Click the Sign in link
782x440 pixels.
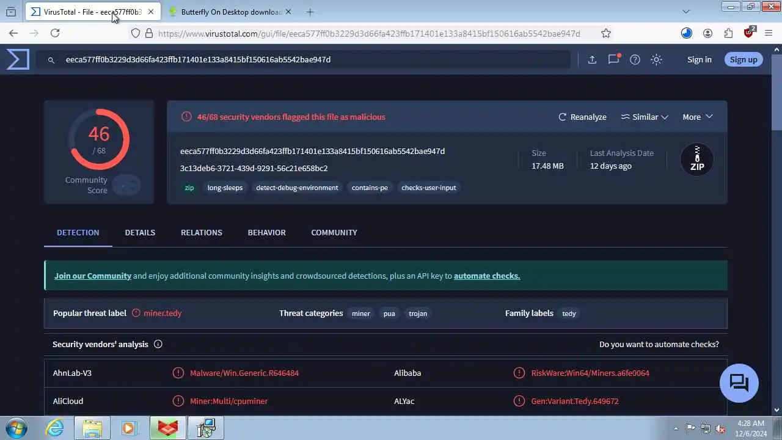[700, 59]
